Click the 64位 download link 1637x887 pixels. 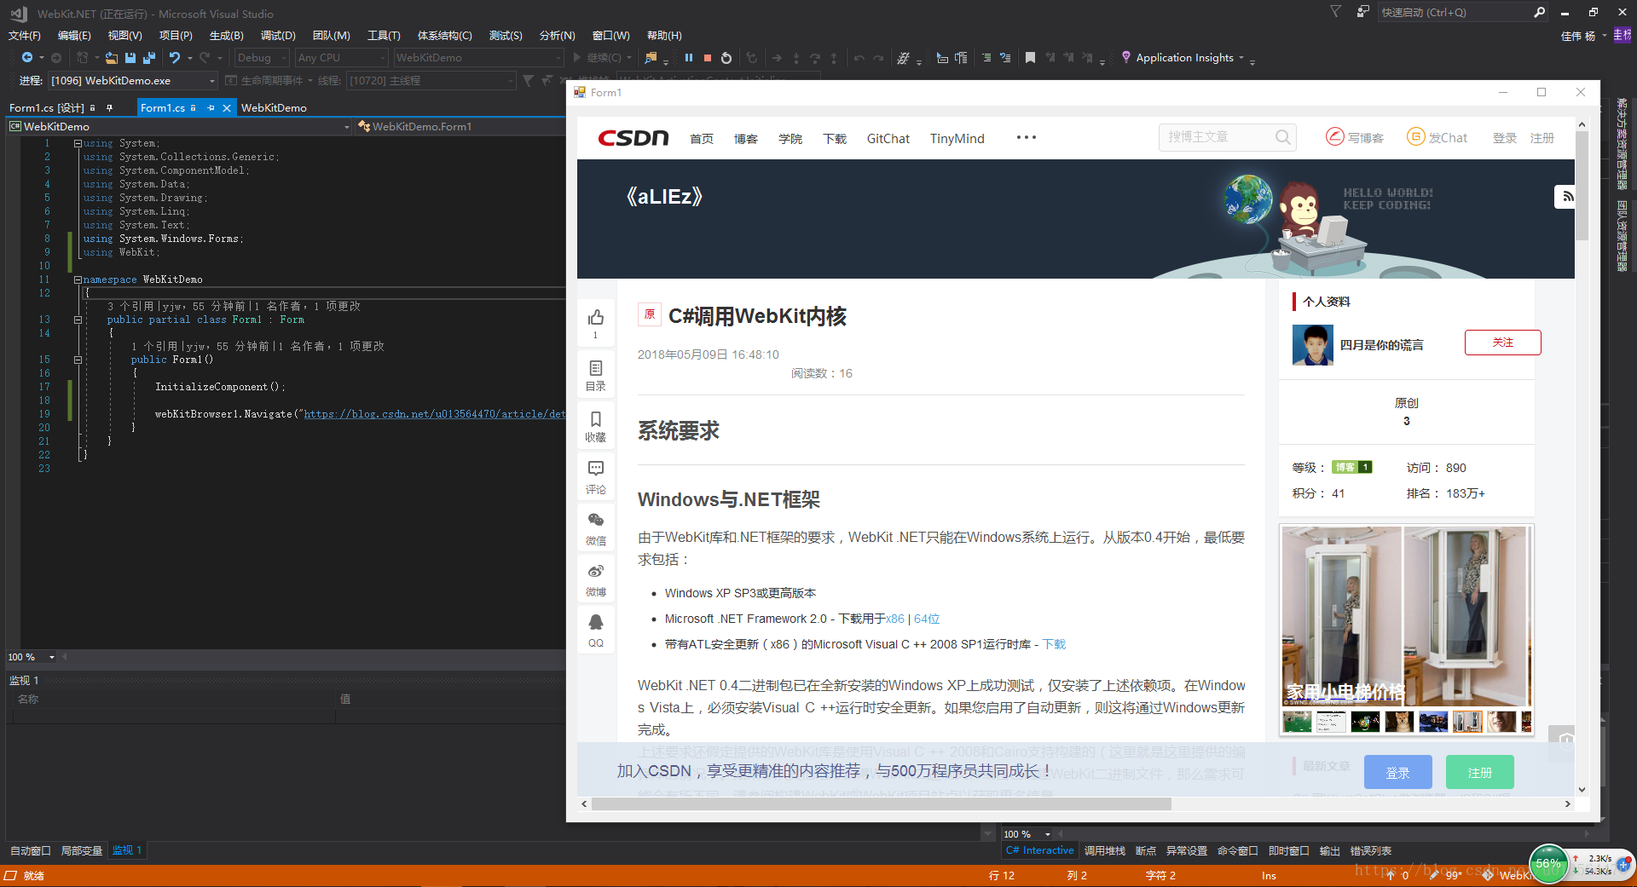pyautogui.click(x=927, y=619)
